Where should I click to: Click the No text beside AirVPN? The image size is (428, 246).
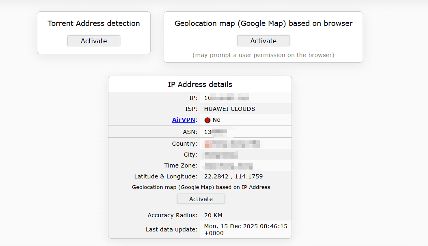pyautogui.click(x=216, y=120)
